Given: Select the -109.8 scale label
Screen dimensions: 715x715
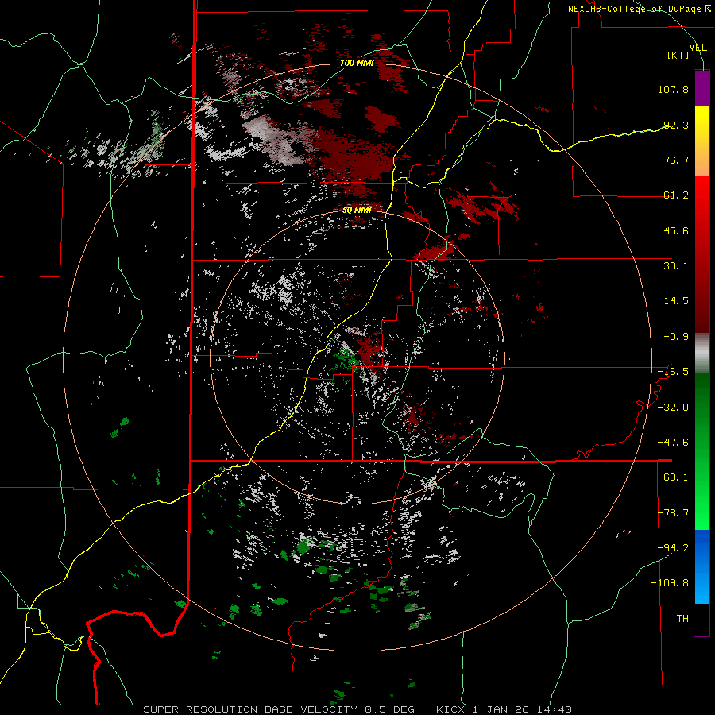Looking at the screenshot, I should pos(671,583).
